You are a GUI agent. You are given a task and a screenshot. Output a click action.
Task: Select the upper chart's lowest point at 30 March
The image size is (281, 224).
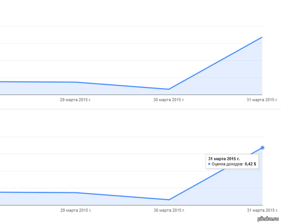click(x=169, y=89)
